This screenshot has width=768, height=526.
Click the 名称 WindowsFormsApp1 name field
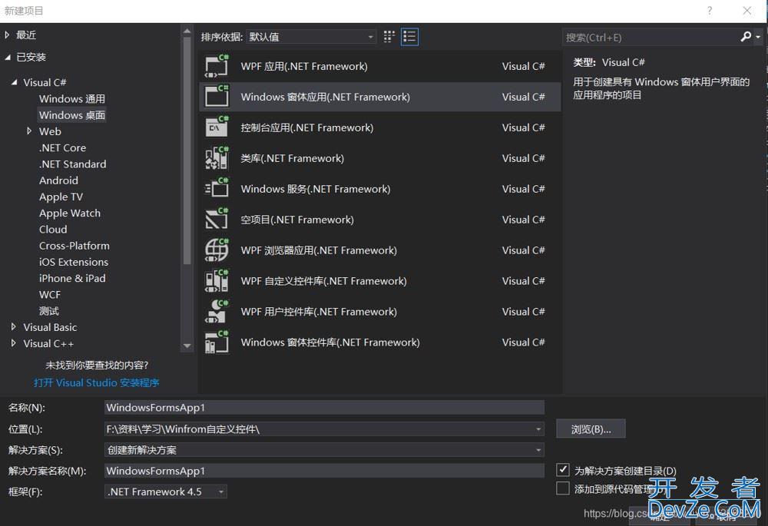(x=324, y=408)
